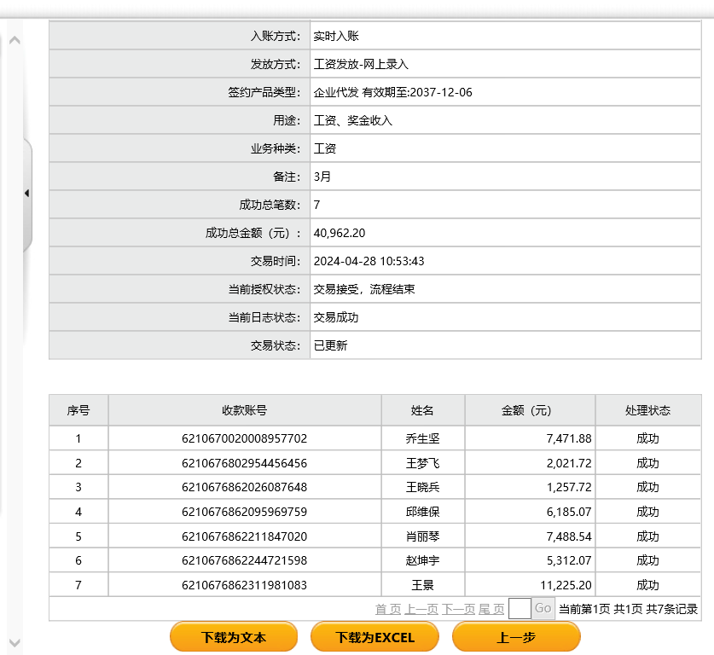714x655 pixels.
Task: Select transaction time 2024-04-28 10:53:43
Action: [x=369, y=261]
